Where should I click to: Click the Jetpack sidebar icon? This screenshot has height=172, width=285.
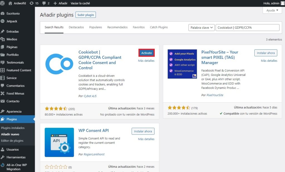[x=3, y=21]
